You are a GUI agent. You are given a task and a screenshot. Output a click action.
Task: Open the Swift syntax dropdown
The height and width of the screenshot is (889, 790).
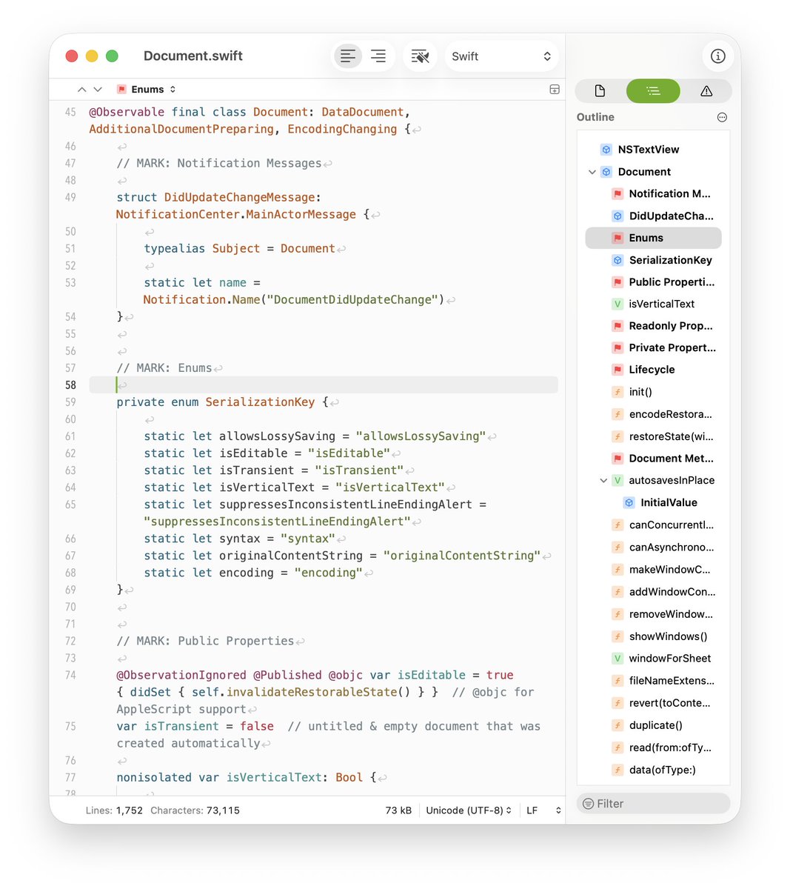(x=501, y=56)
